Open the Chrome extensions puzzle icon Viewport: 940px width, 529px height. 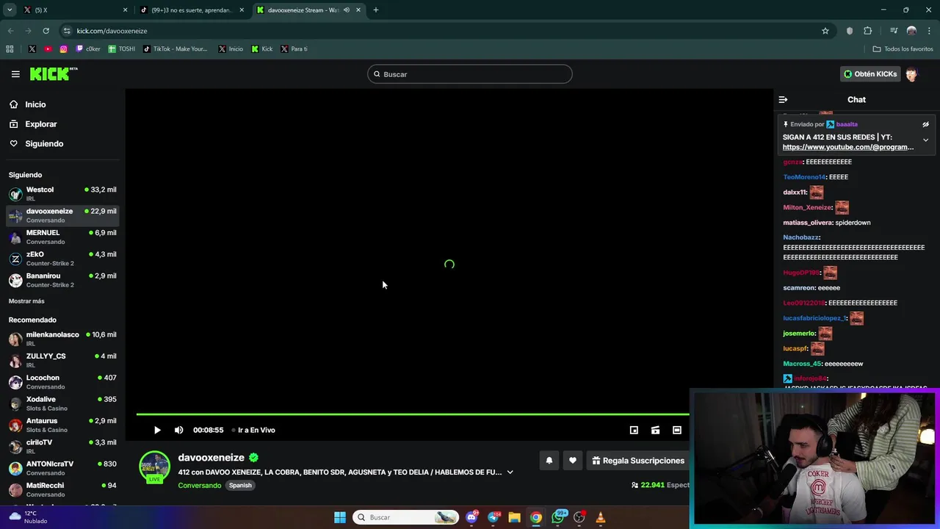[x=868, y=31]
